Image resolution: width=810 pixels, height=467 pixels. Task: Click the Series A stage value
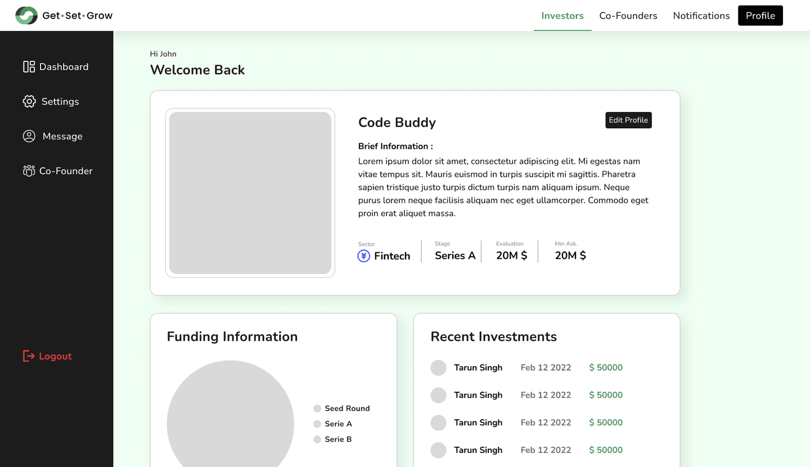455,255
